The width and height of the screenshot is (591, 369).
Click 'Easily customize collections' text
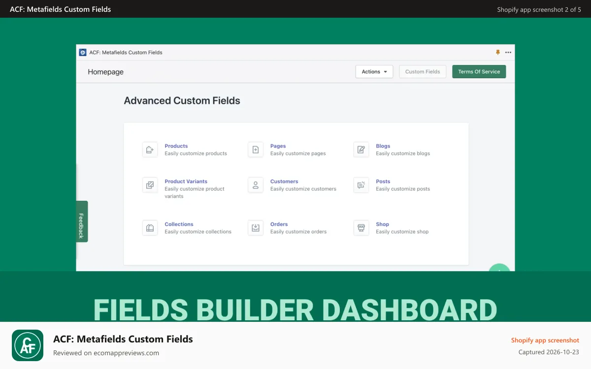198,232
